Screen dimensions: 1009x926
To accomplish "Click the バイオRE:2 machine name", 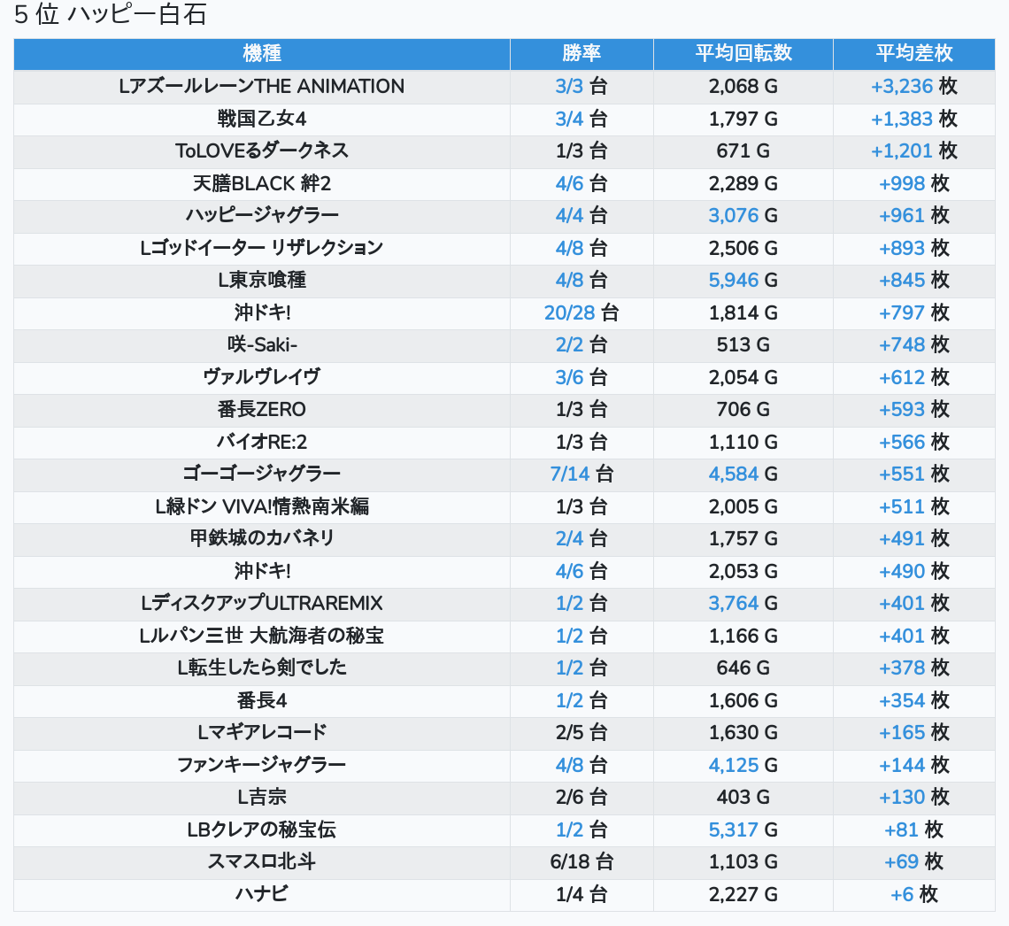I will 262,442.
